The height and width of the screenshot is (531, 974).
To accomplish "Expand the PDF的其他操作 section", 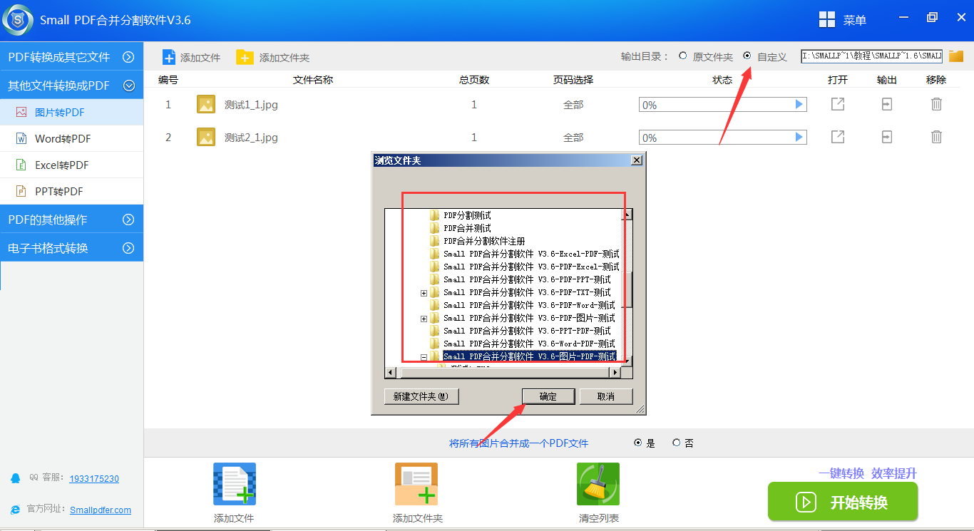I will pos(71,220).
